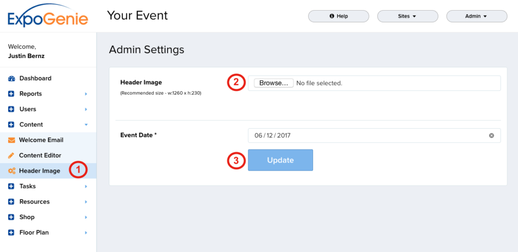Click the Header Image gears icon
This screenshot has height=252, width=518.
11,171
